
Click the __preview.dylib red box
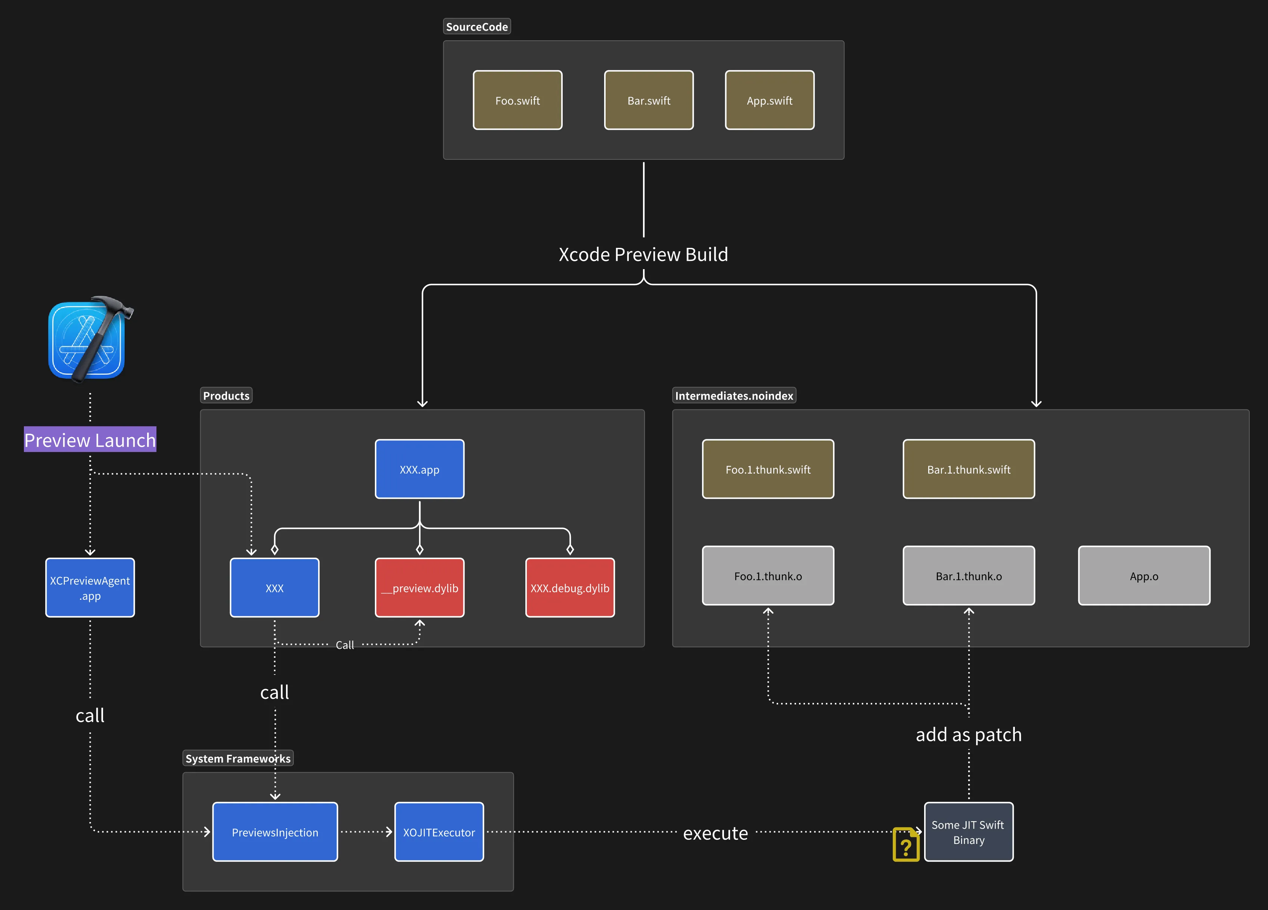point(419,588)
